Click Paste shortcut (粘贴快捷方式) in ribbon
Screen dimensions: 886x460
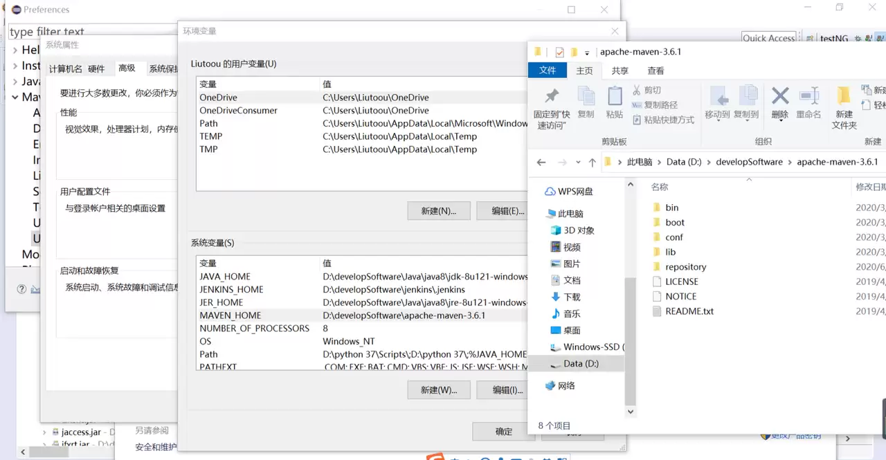point(663,120)
